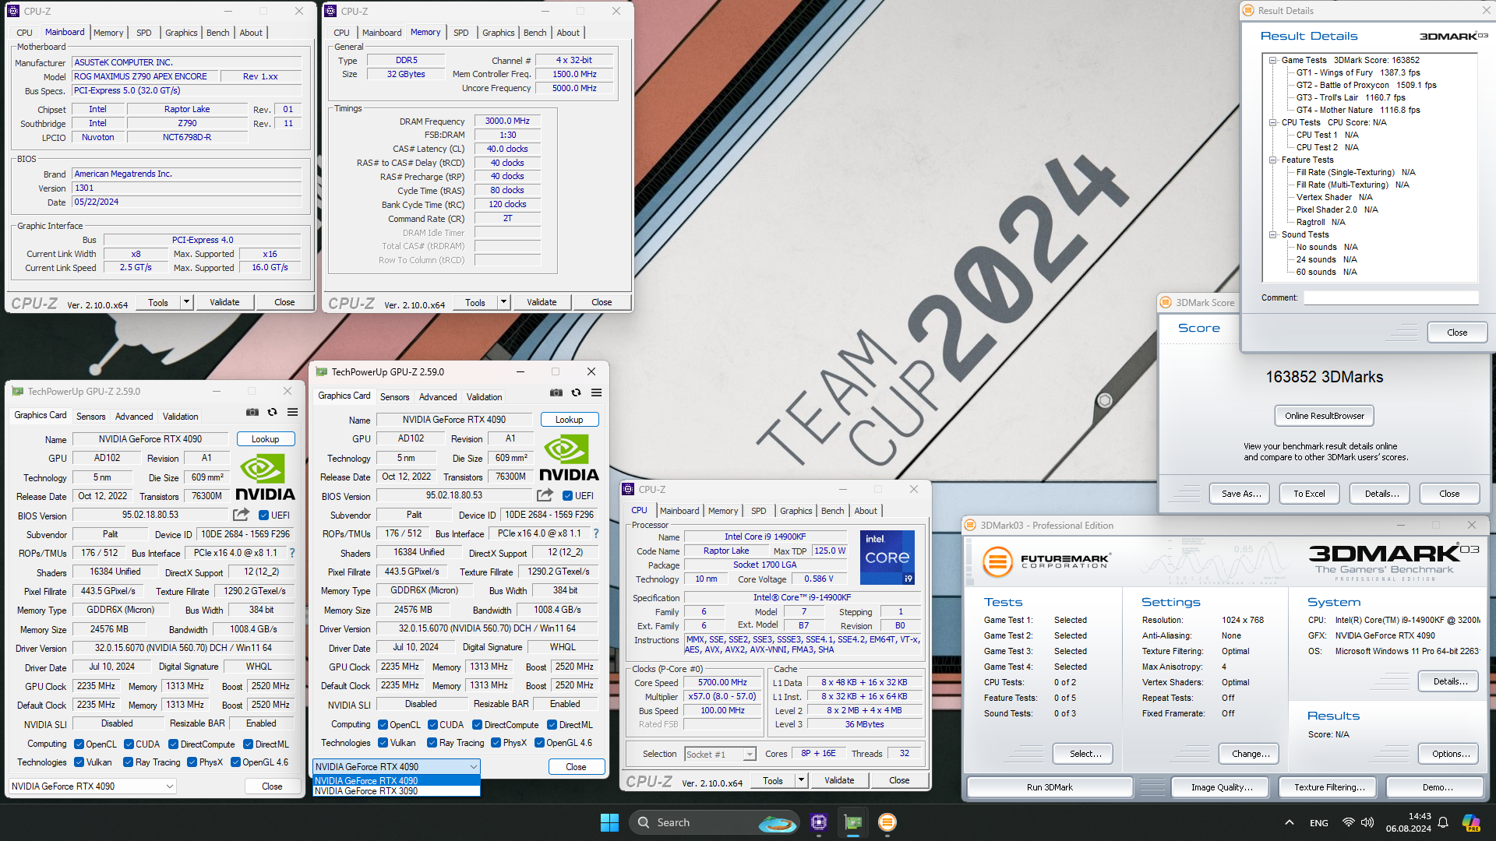The width and height of the screenshot is (1496, 841).
Task: Toggle the DirectML checkbox in the front GPU-Z window
Action: point(552,725)
